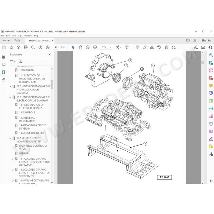Add a comment with the sticky note icon

tap(138, 47)
